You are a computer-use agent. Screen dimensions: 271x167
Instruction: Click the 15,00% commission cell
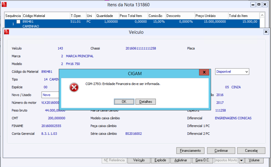(159, 22)
